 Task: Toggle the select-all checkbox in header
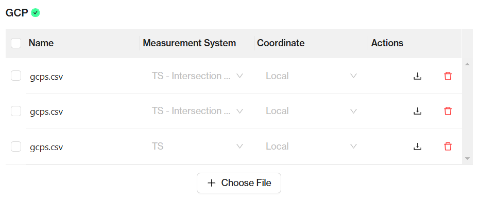[16, 43]
